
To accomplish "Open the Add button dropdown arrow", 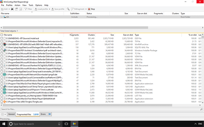I will pos(9,9).
